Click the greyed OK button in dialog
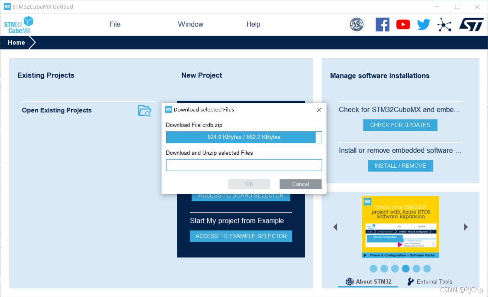 click(249, 184)
